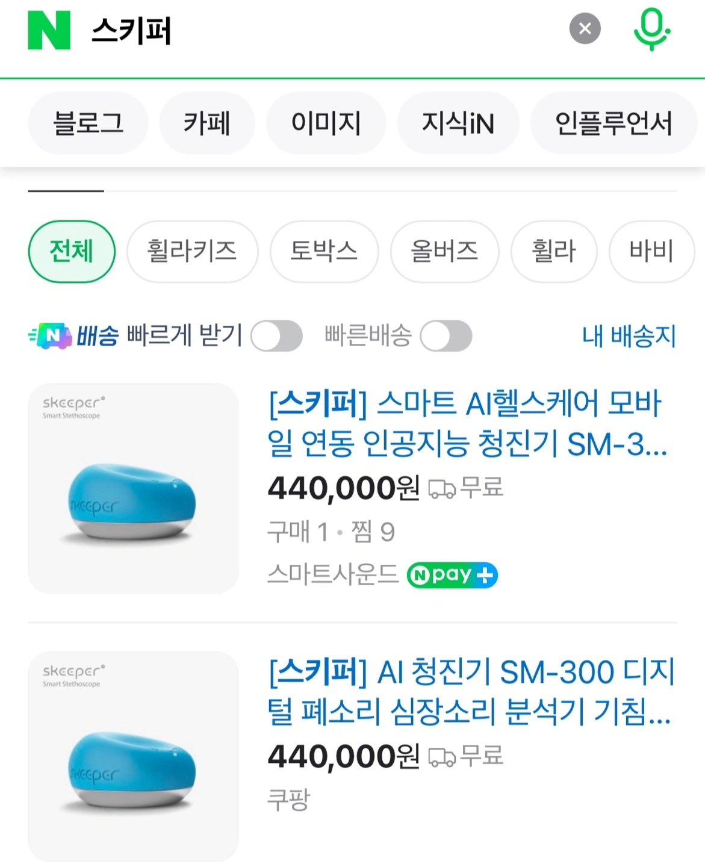
Task: Open the 블로그 tab
Action: pos(88,123)
